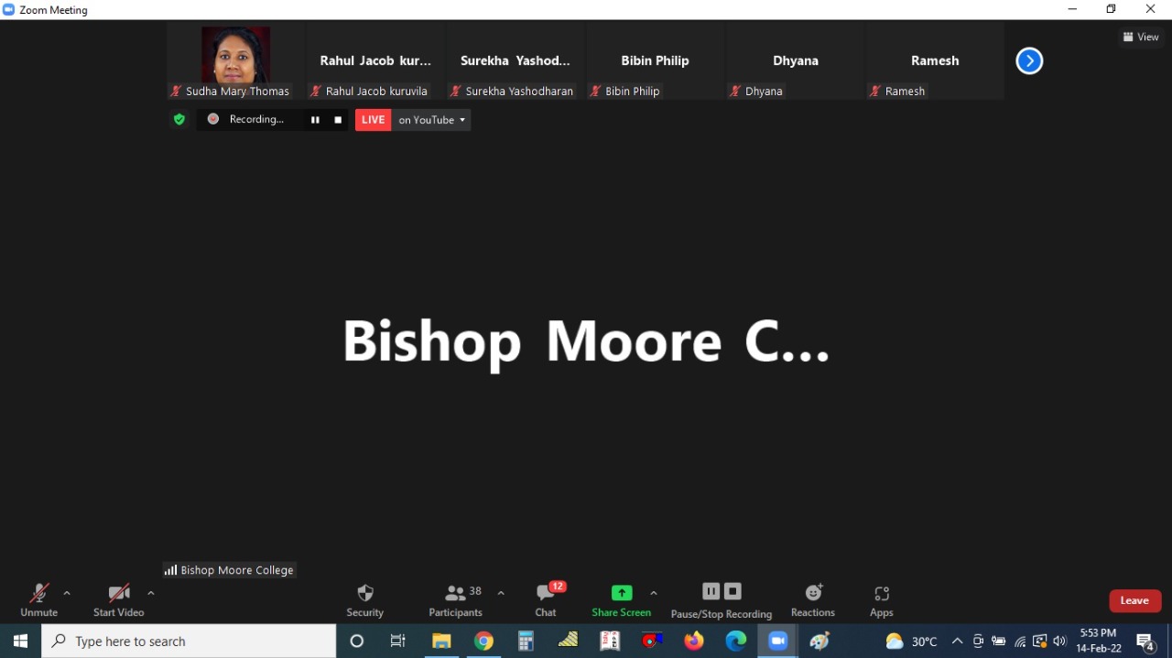Open the on YouTube dropdown
The image size is (1172, 658).
click(x=431, y=120)
